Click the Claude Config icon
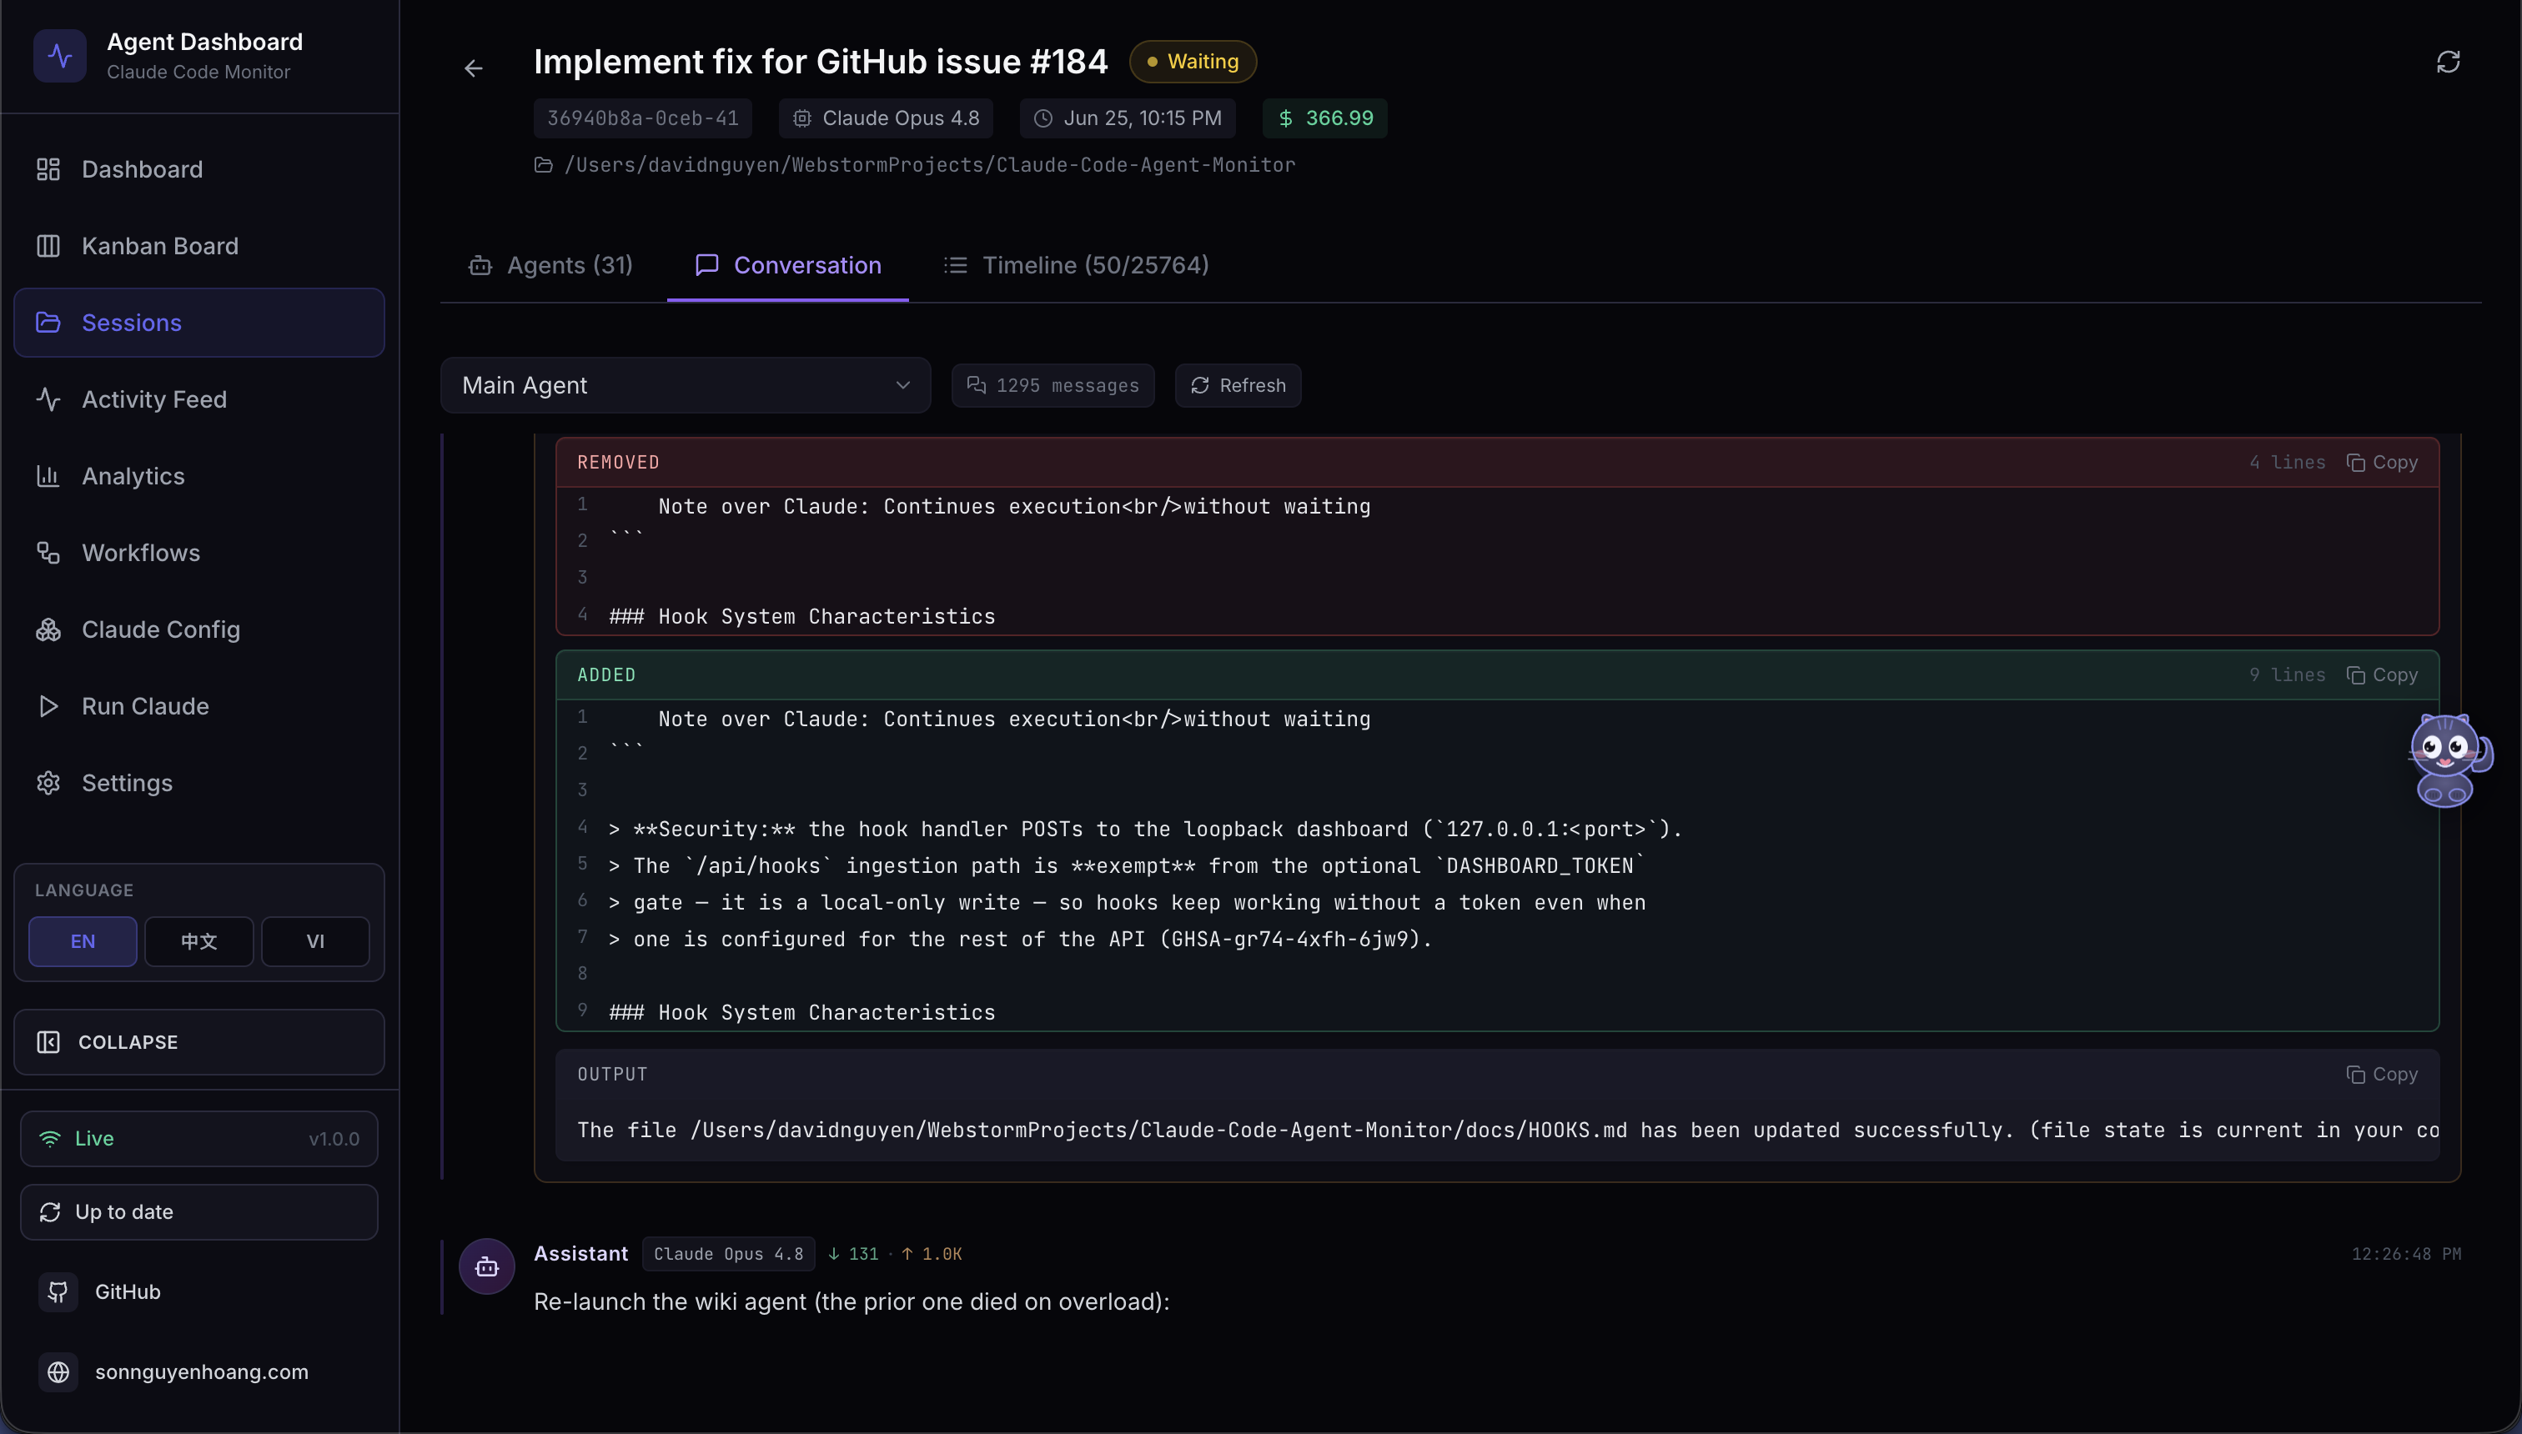 (48, 630)
